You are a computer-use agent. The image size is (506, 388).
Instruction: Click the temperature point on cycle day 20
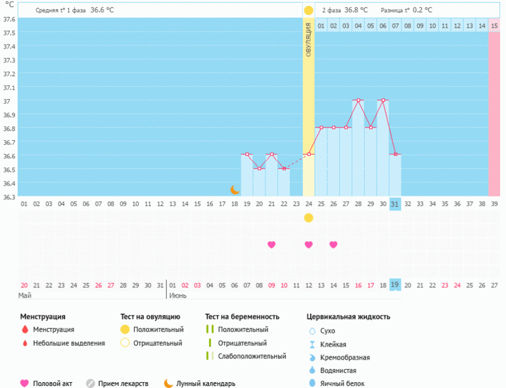259,168
